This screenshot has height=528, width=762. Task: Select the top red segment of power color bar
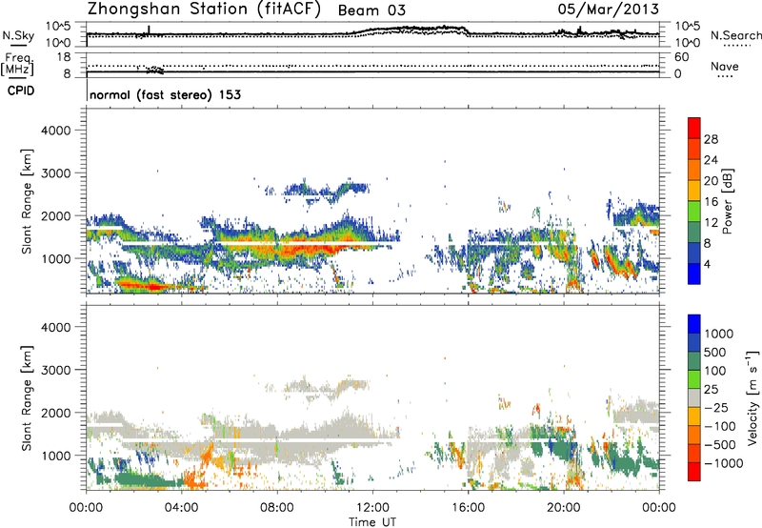(x=694, y=129)
